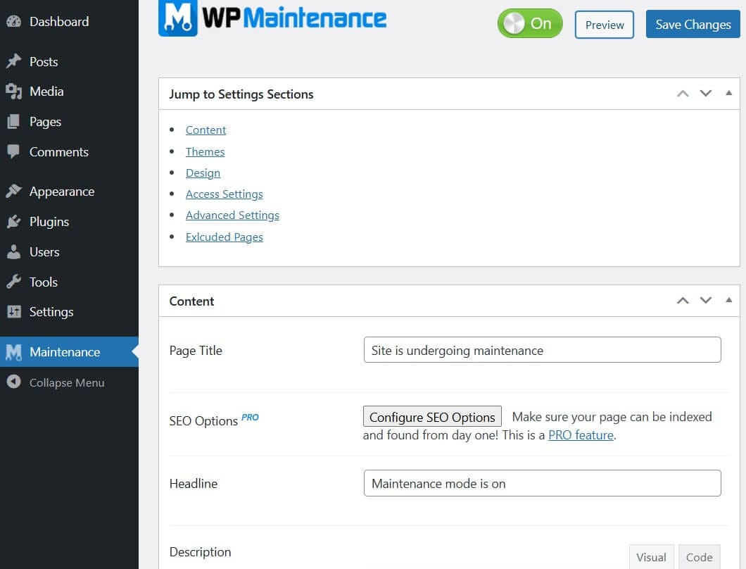Viewport: 746px width, 569px height.
Task: Click the WP Maintenance logo icon
Action: (x=177, y=18)
